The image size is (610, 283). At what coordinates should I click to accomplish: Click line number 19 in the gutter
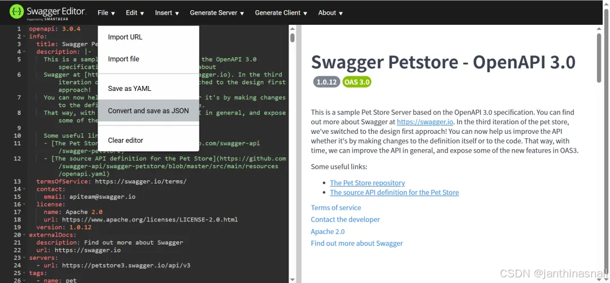tap(17, 227)
